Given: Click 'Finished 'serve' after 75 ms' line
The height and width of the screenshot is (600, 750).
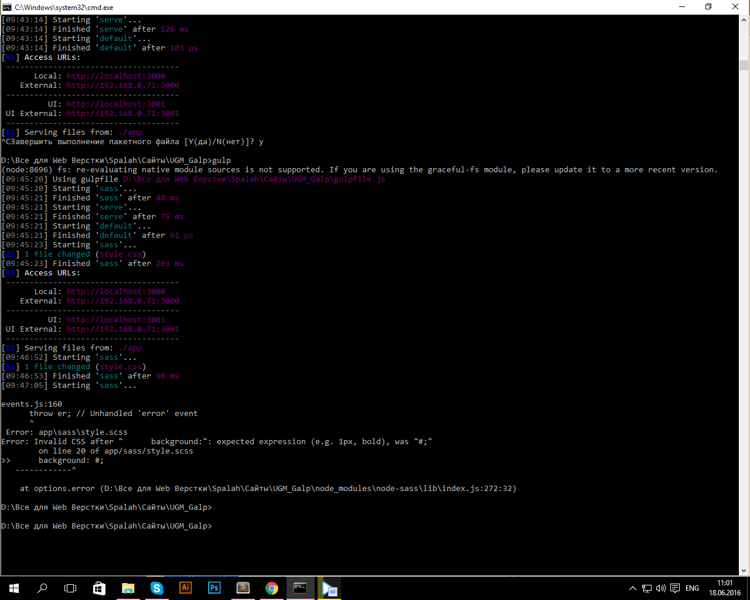Looking at the screenshot, I should coord(93,217).
